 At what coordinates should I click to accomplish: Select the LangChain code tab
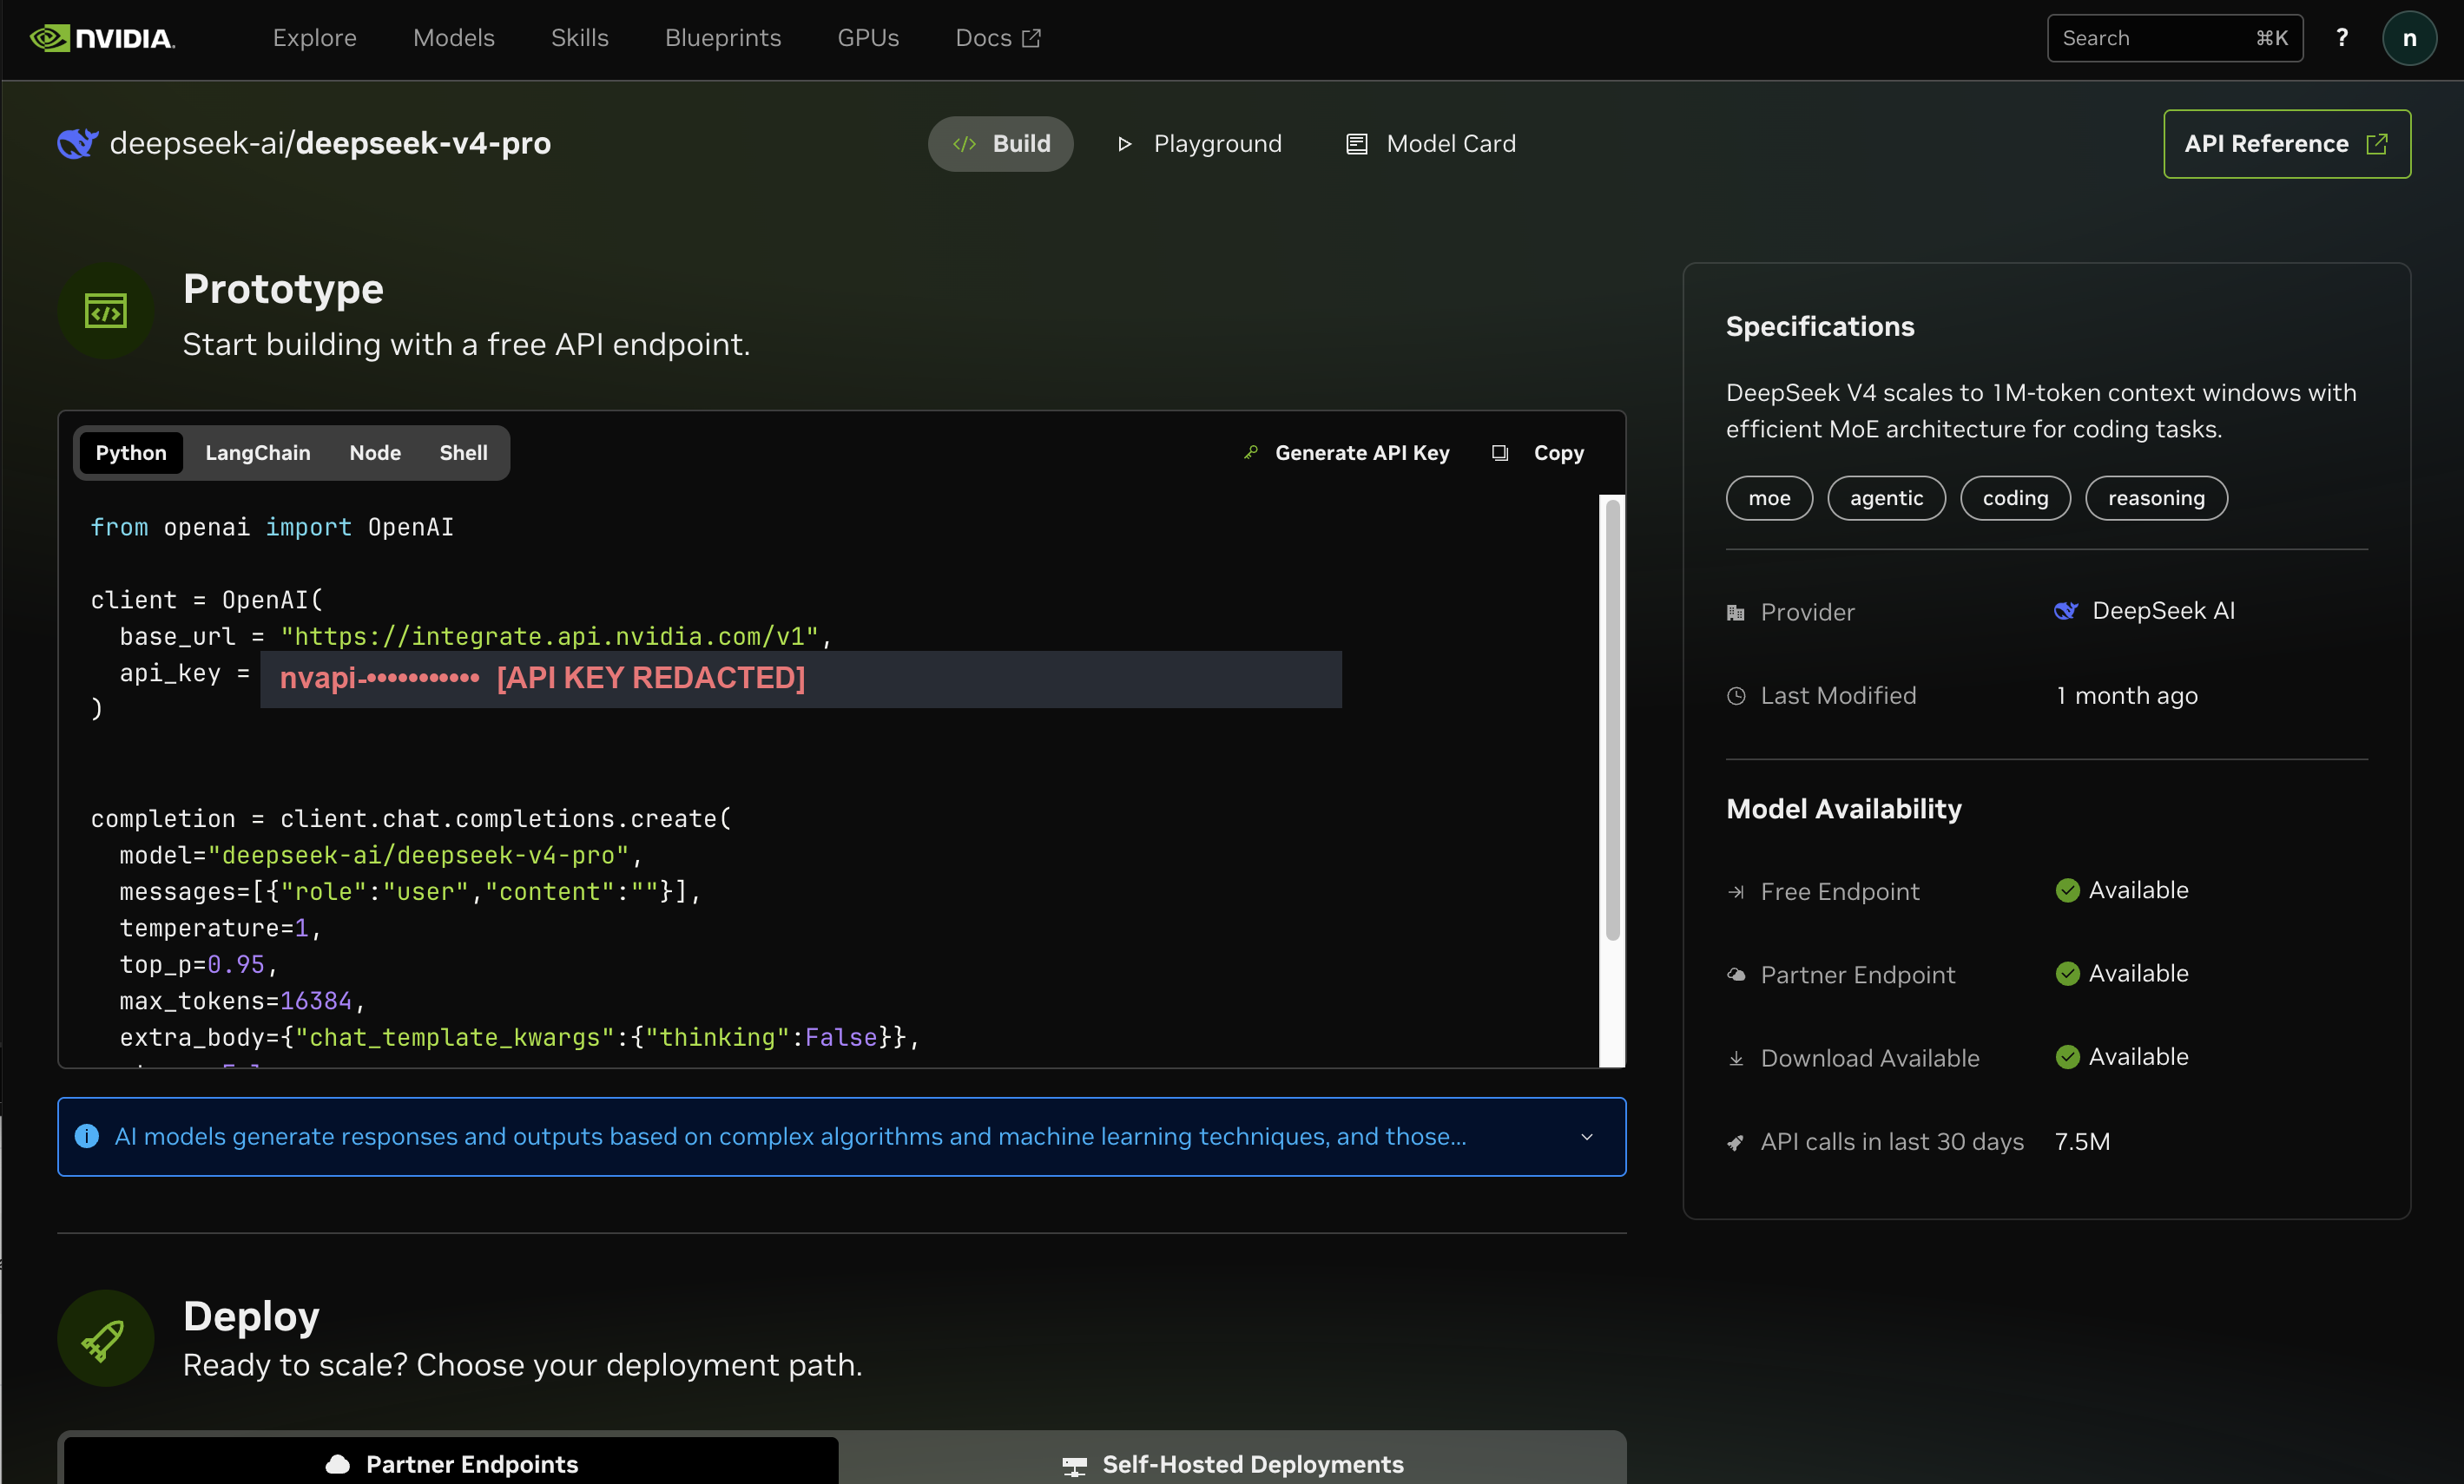258,453
